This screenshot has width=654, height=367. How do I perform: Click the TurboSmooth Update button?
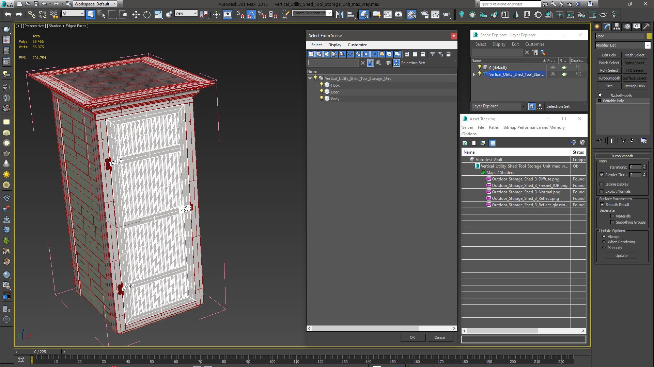click(621, 256)
